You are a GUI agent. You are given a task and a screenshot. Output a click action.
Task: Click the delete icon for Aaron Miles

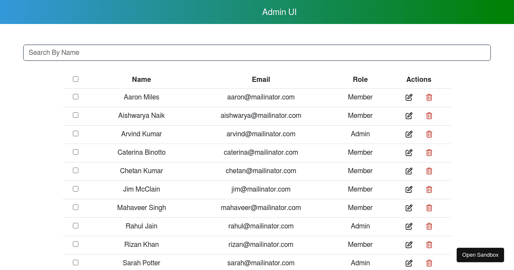429,97
